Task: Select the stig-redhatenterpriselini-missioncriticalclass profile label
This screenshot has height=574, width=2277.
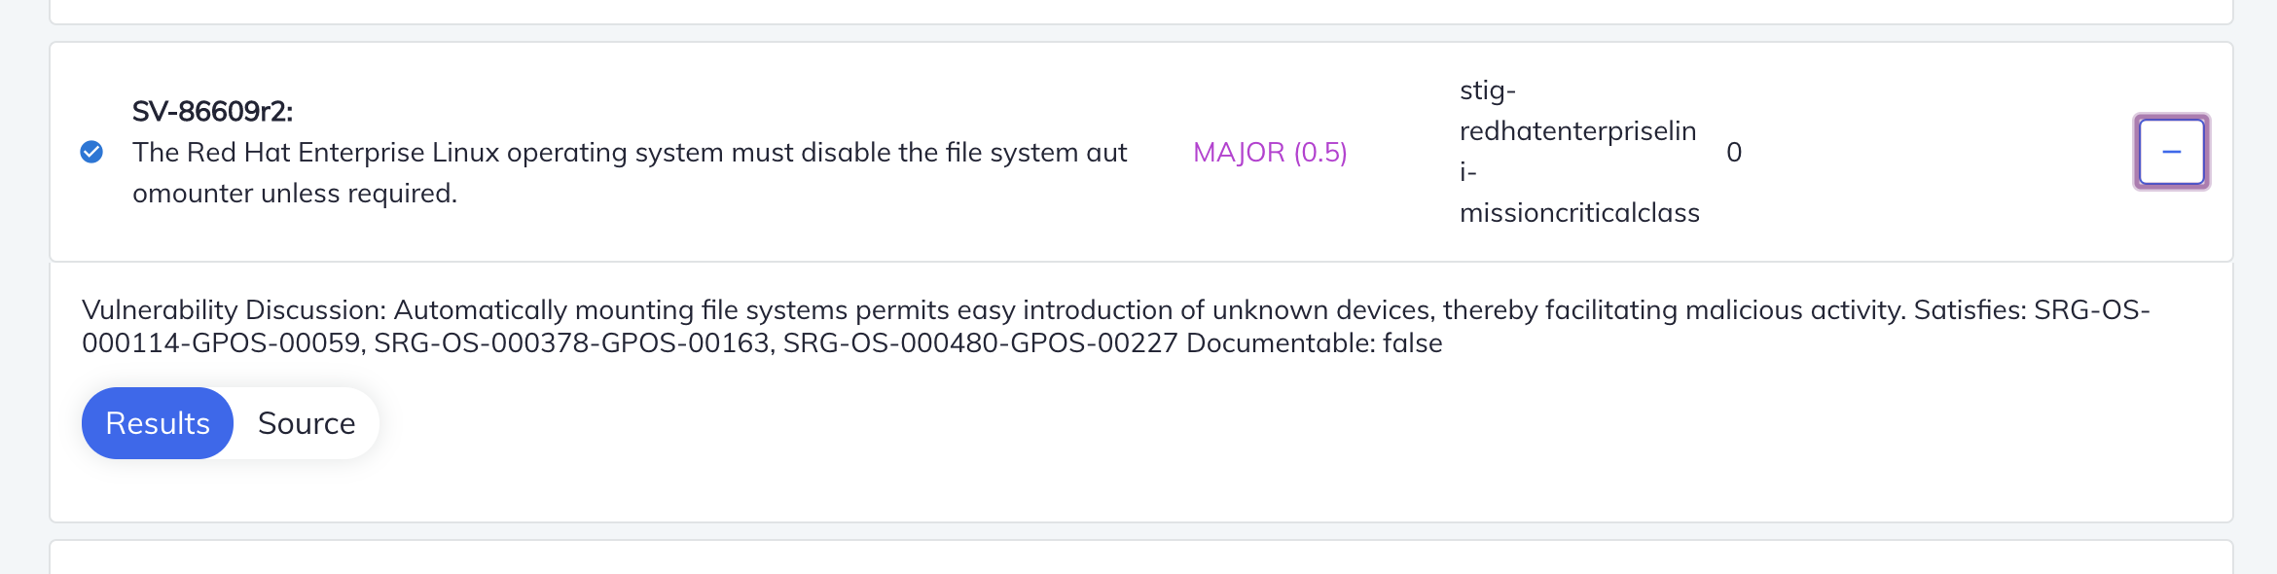Action: coord(1578,151)
